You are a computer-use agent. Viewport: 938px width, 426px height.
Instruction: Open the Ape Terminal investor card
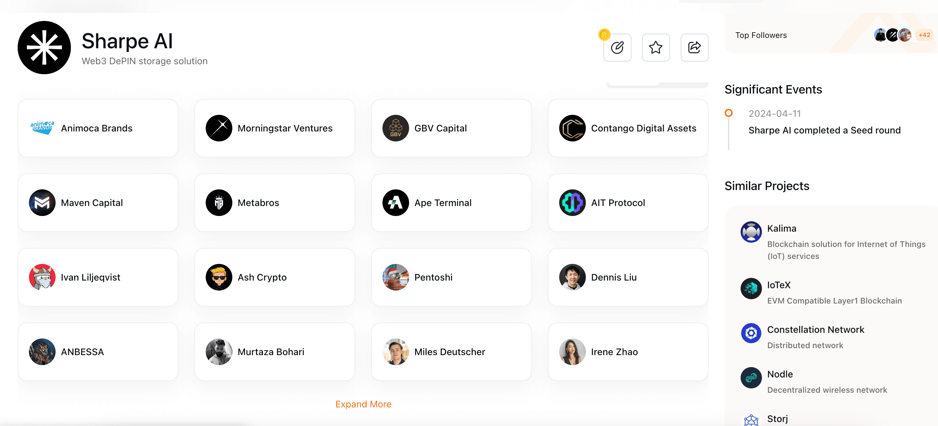pyautogui.click(x=451, y=203)
